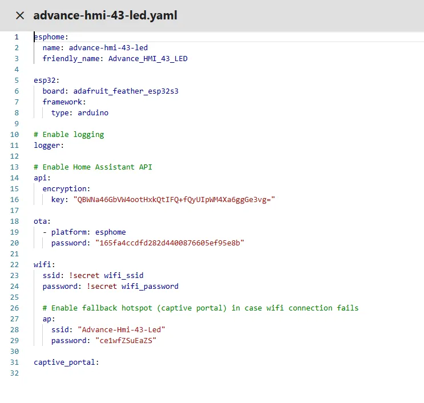Image resolution: width=424 pixels, height=403 pixels.
Task: Click line number 14 beside api:
Action: coord(14,178)
